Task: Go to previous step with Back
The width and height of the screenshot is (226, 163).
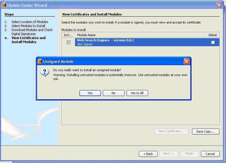Action: pos(148,153)
